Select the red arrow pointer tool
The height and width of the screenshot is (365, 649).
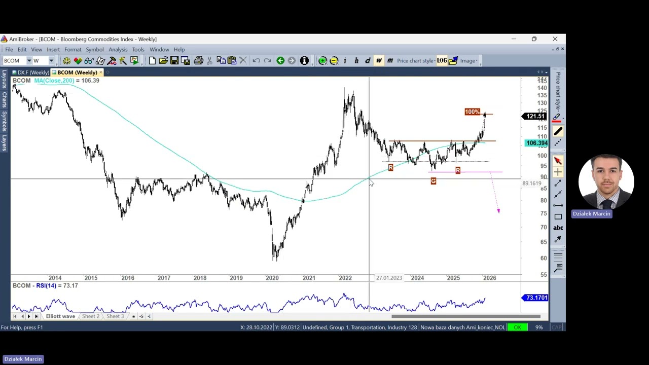558,161
